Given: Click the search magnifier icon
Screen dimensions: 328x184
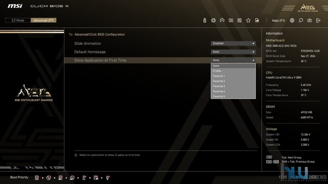Looking at the screenshot, I should click(301, 20).
